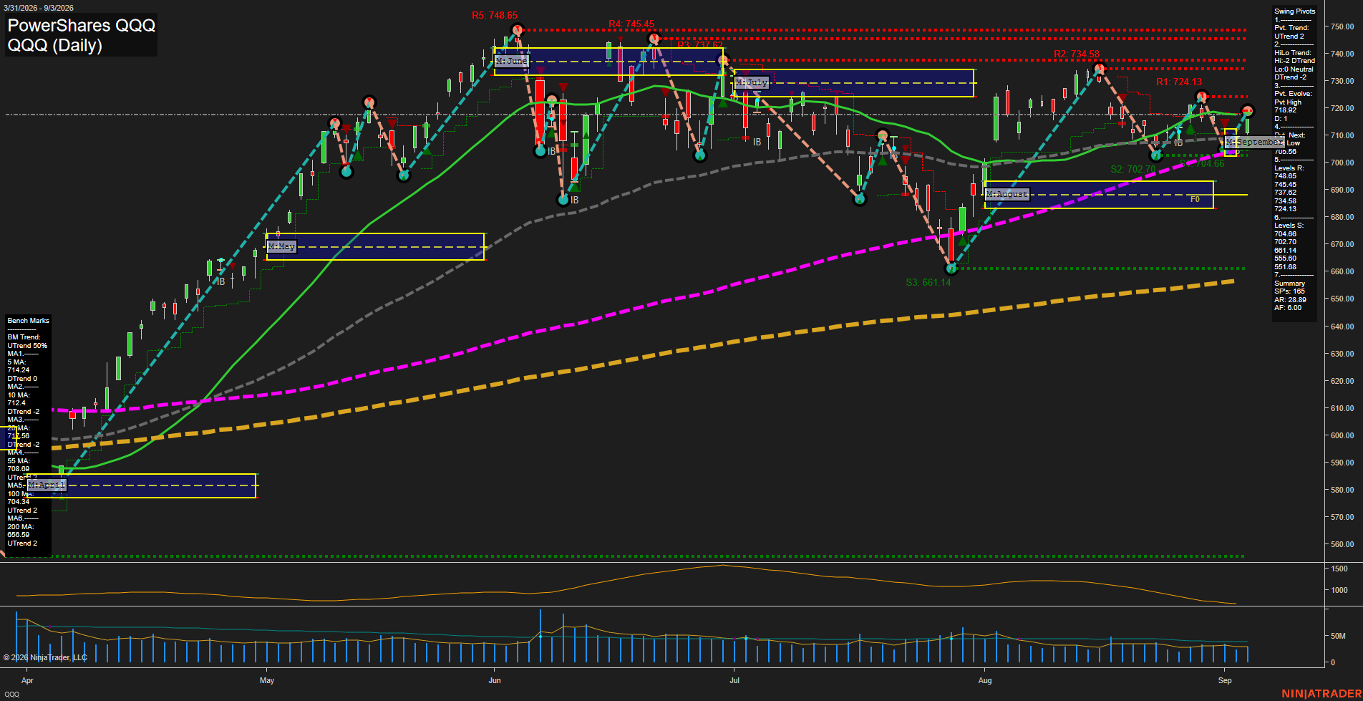This screenshot has height=701, width=1363.
Task: Select the Bench Marks panel heading
Action: tap(29, 321)
